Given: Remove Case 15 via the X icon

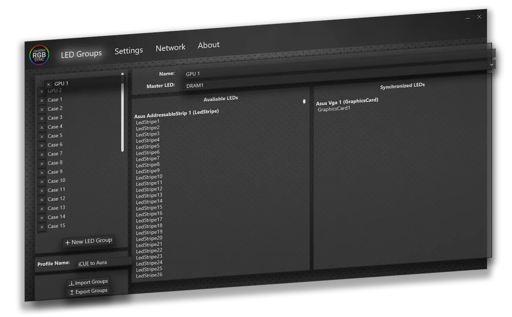Looking at the screenshot, I should [41, 226].
